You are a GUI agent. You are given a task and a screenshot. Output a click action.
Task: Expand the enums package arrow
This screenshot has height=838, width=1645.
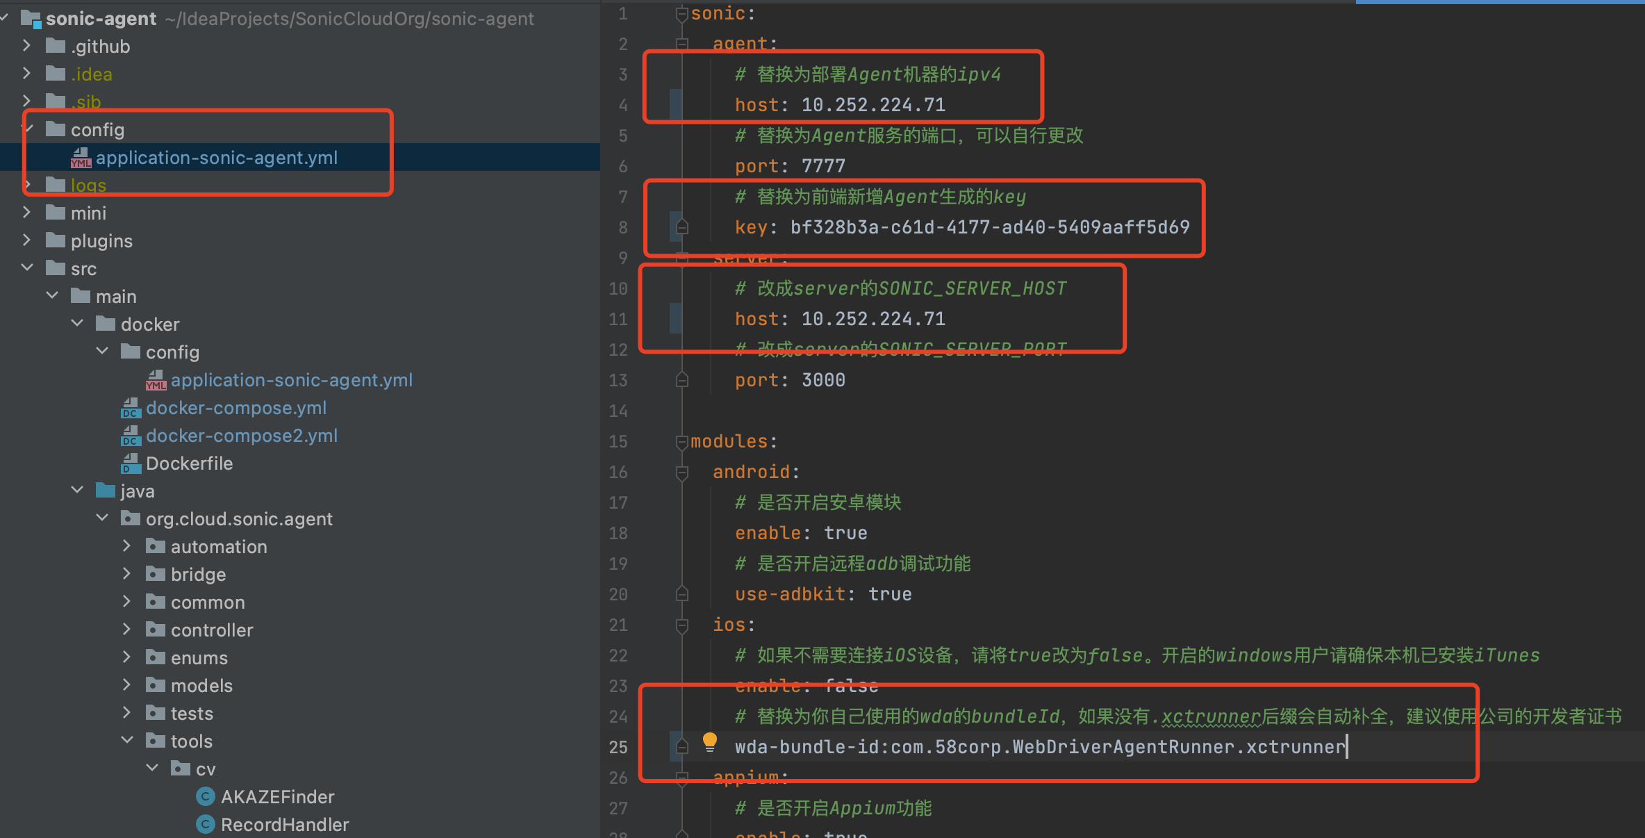coord(126,657)
